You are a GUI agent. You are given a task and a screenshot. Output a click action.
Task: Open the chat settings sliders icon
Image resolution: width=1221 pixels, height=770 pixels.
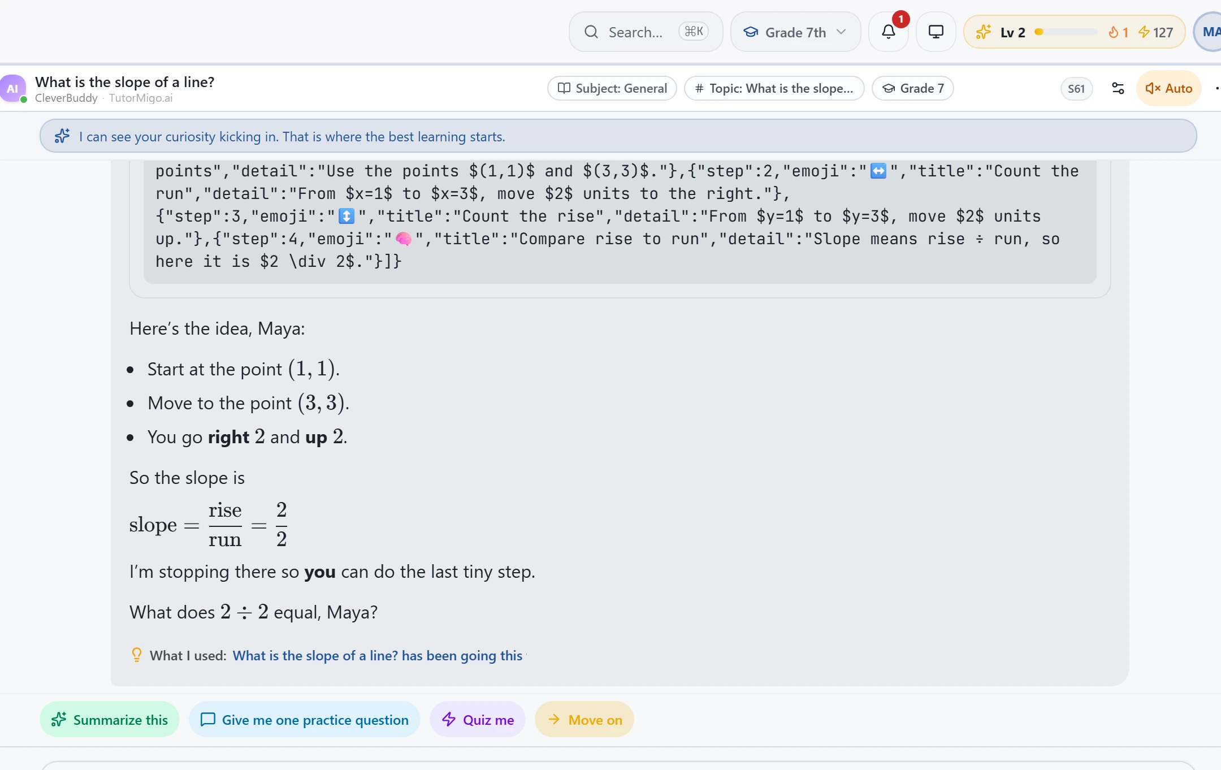coord(1118,88)
